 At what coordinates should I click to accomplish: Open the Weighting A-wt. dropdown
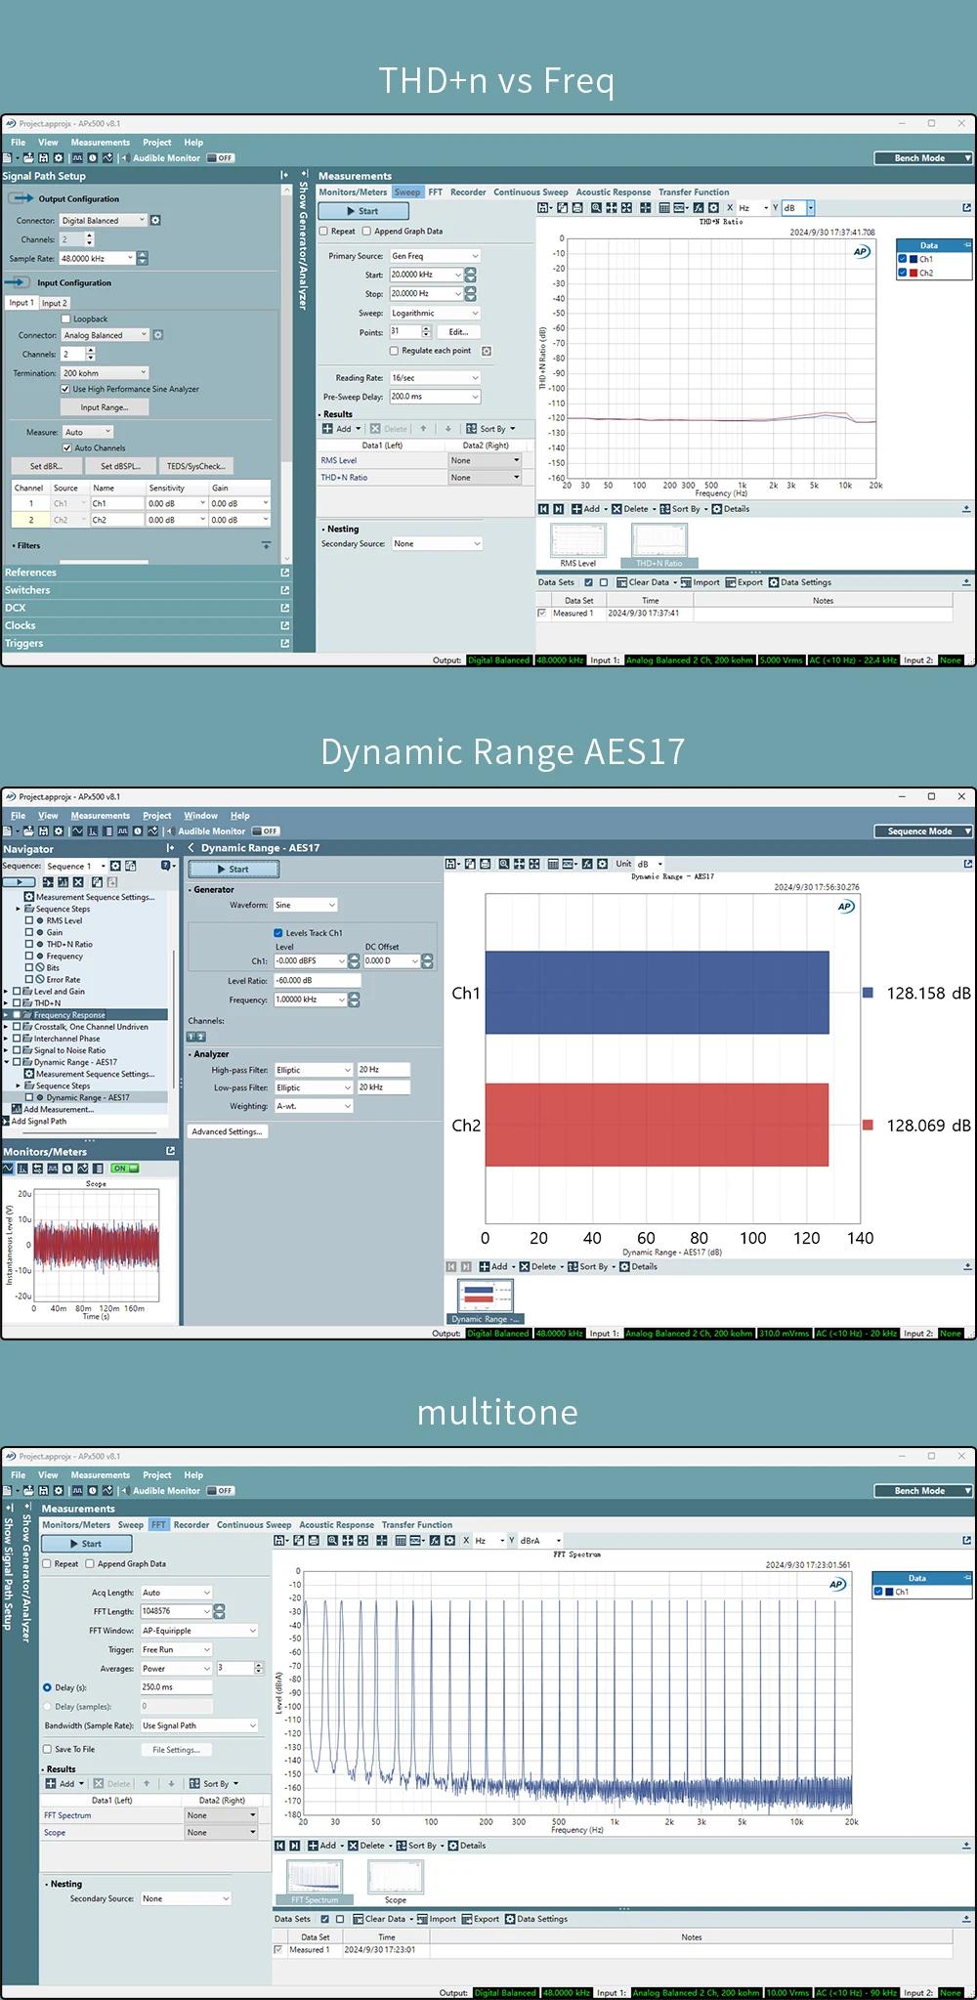pos(313,1106)
